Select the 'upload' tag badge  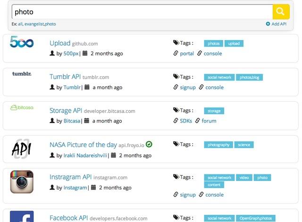coord(234,44)
